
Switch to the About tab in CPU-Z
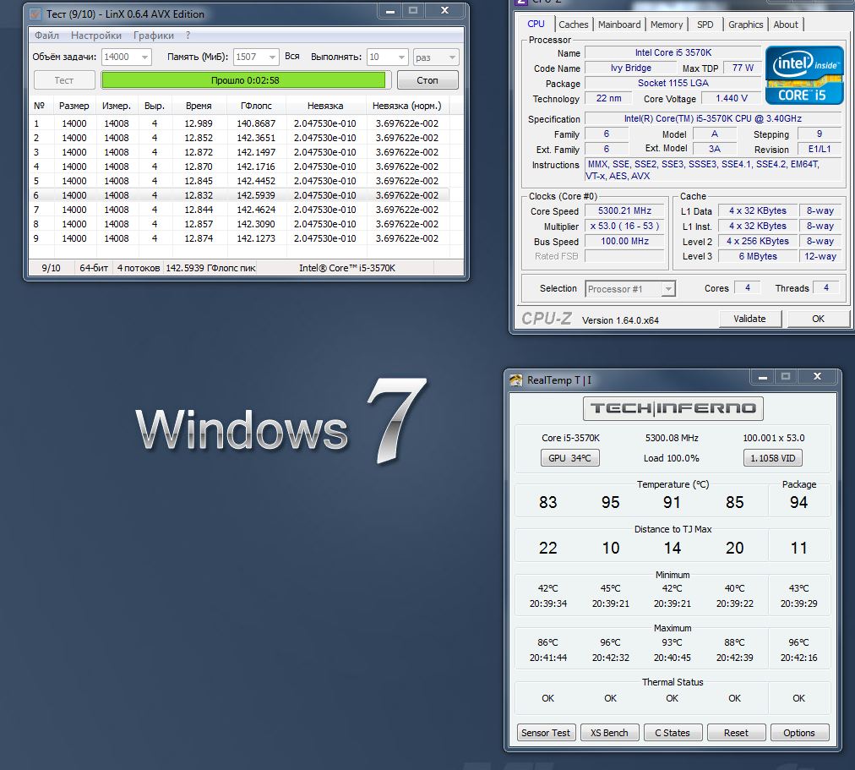pyautogui.click(x=786, y=25)
